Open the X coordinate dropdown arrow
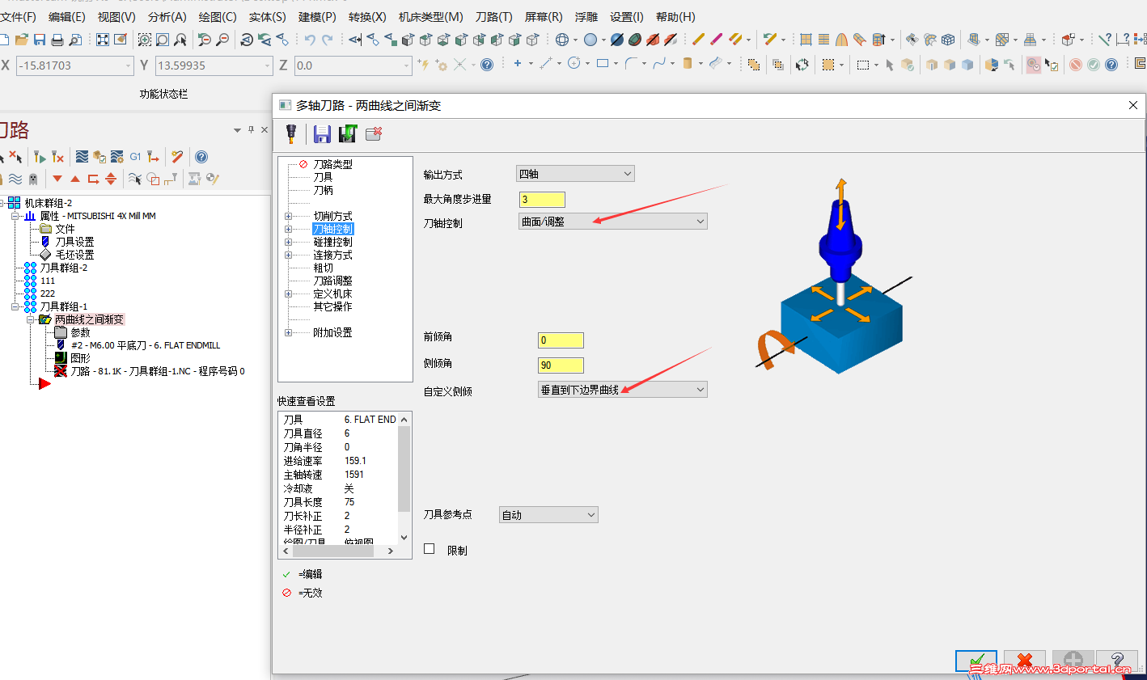Screen dimensions: 1147x680 coord(128,65)
